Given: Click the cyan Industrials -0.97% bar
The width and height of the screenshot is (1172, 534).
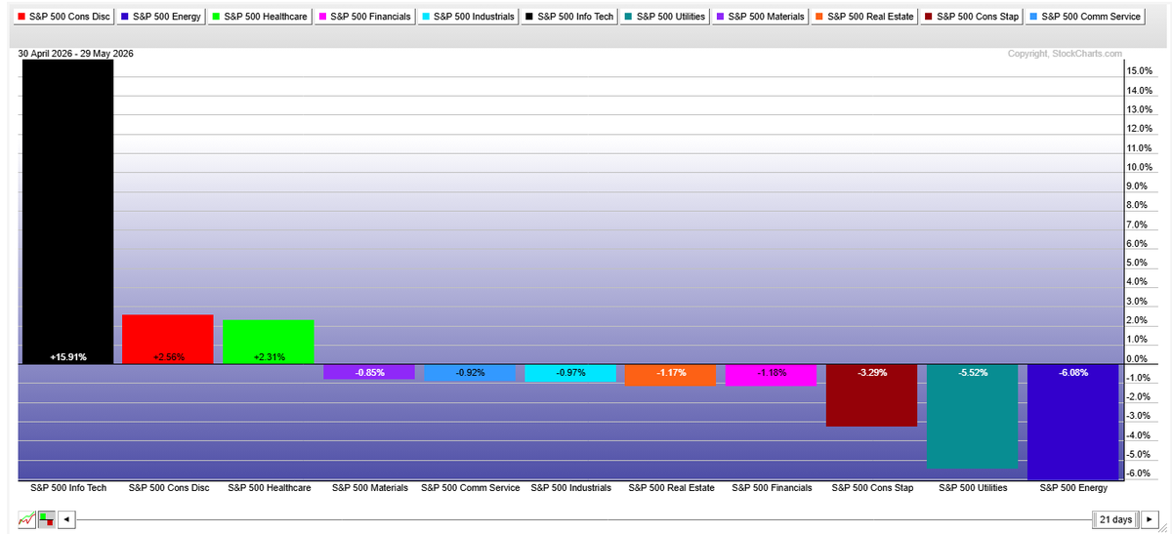Looking at the screenshot, I should tap(570, 374).
